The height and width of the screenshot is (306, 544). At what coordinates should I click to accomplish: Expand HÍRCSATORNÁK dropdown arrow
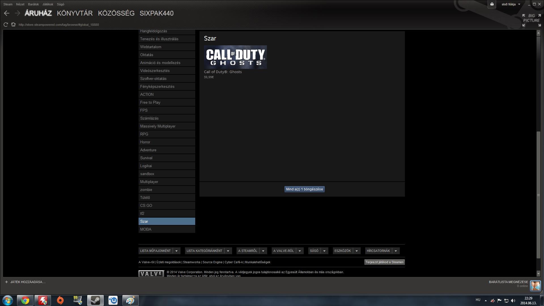click(x=396, y=251)
